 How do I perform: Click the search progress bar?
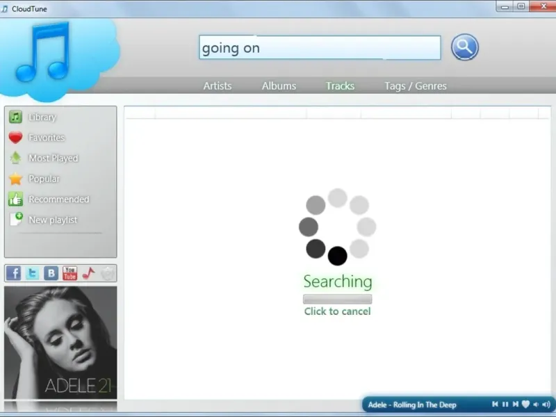338,300
